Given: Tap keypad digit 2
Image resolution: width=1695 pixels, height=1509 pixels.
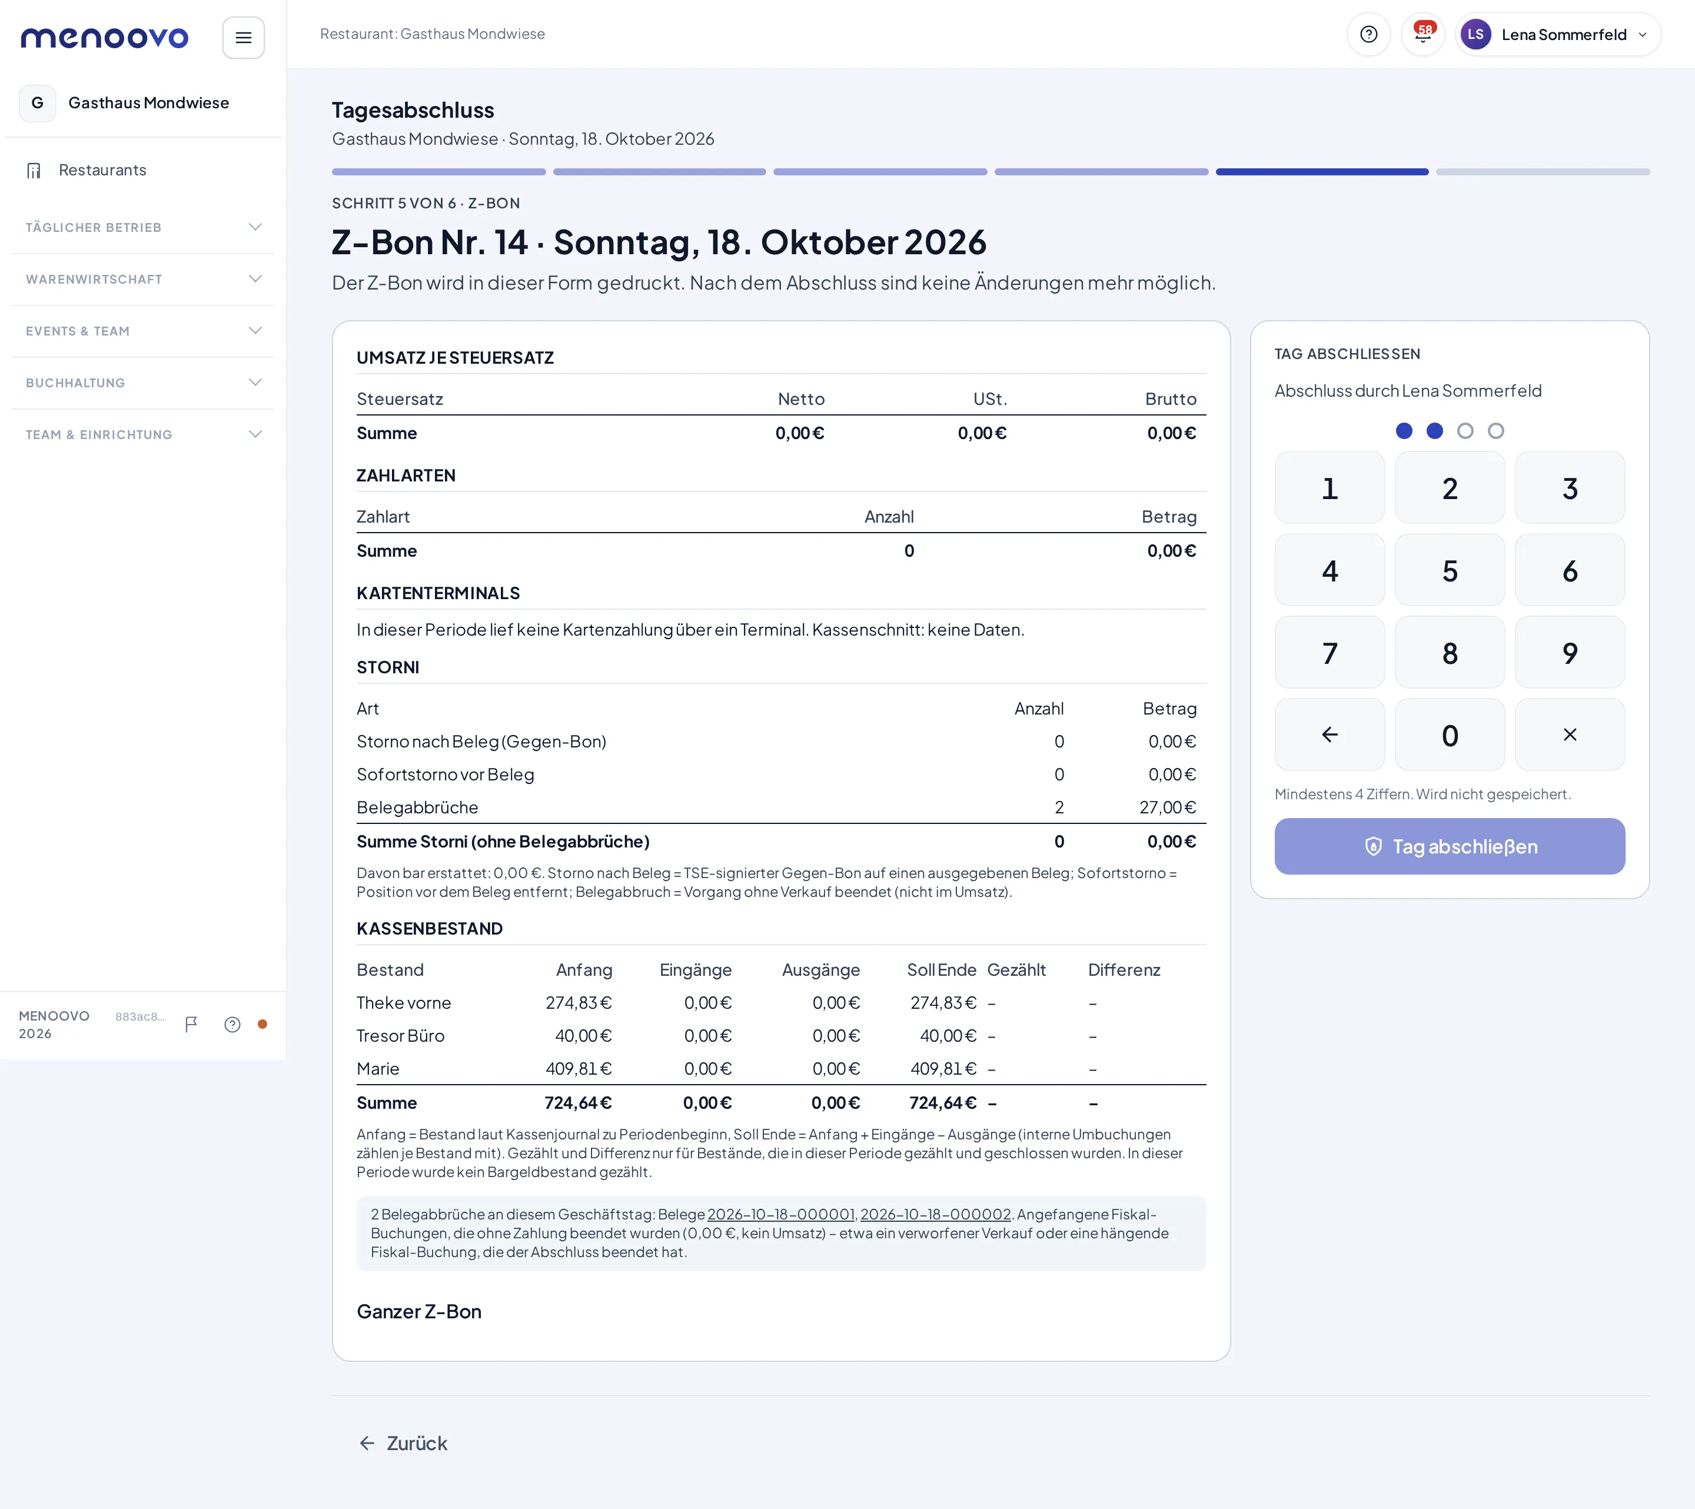Looking at the screenshot, I should click(1449, 487).
